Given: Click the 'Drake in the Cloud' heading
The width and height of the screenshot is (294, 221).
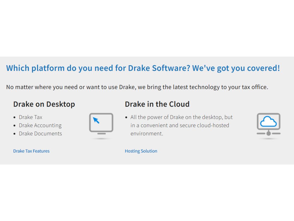Looking at the screenshot, I should coord(157,104).
